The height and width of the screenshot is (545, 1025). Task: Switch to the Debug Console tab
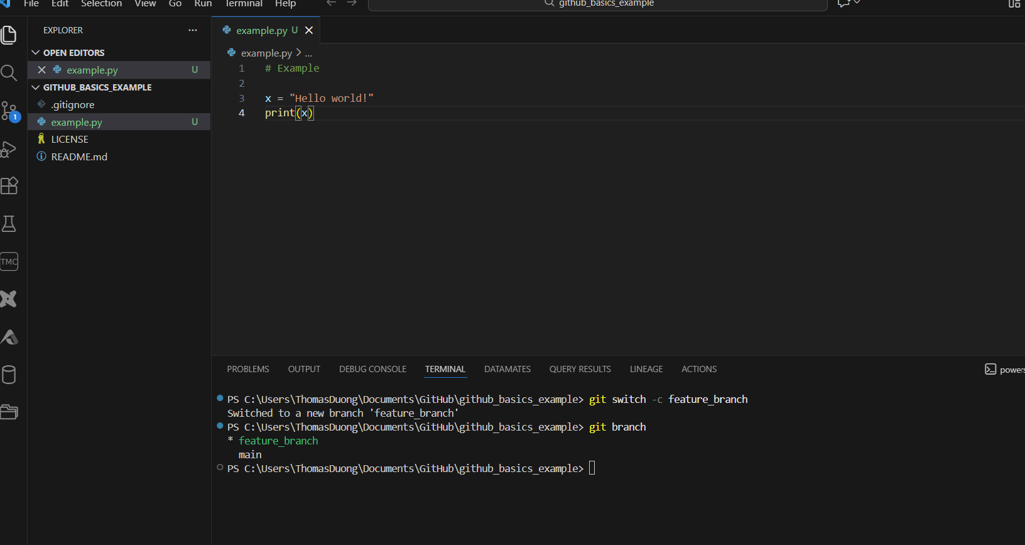[x=372, y=369]
